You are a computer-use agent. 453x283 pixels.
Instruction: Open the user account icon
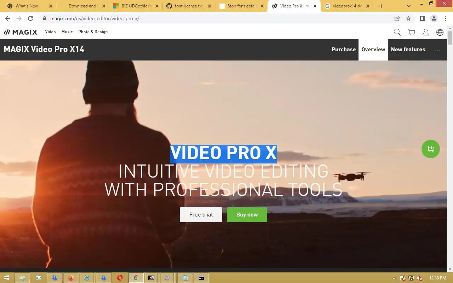426,32
